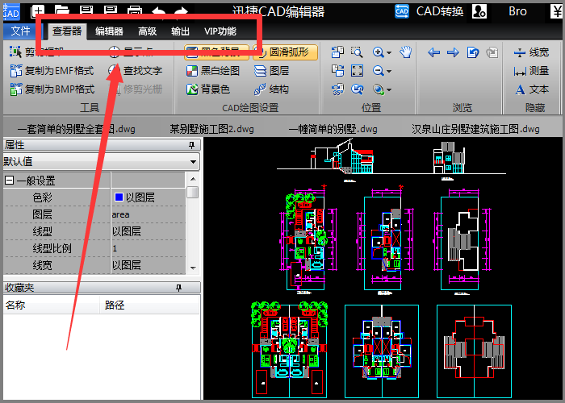
Task: Click the properties scrollbar up arrow
Action: click(x=193, y=179)
